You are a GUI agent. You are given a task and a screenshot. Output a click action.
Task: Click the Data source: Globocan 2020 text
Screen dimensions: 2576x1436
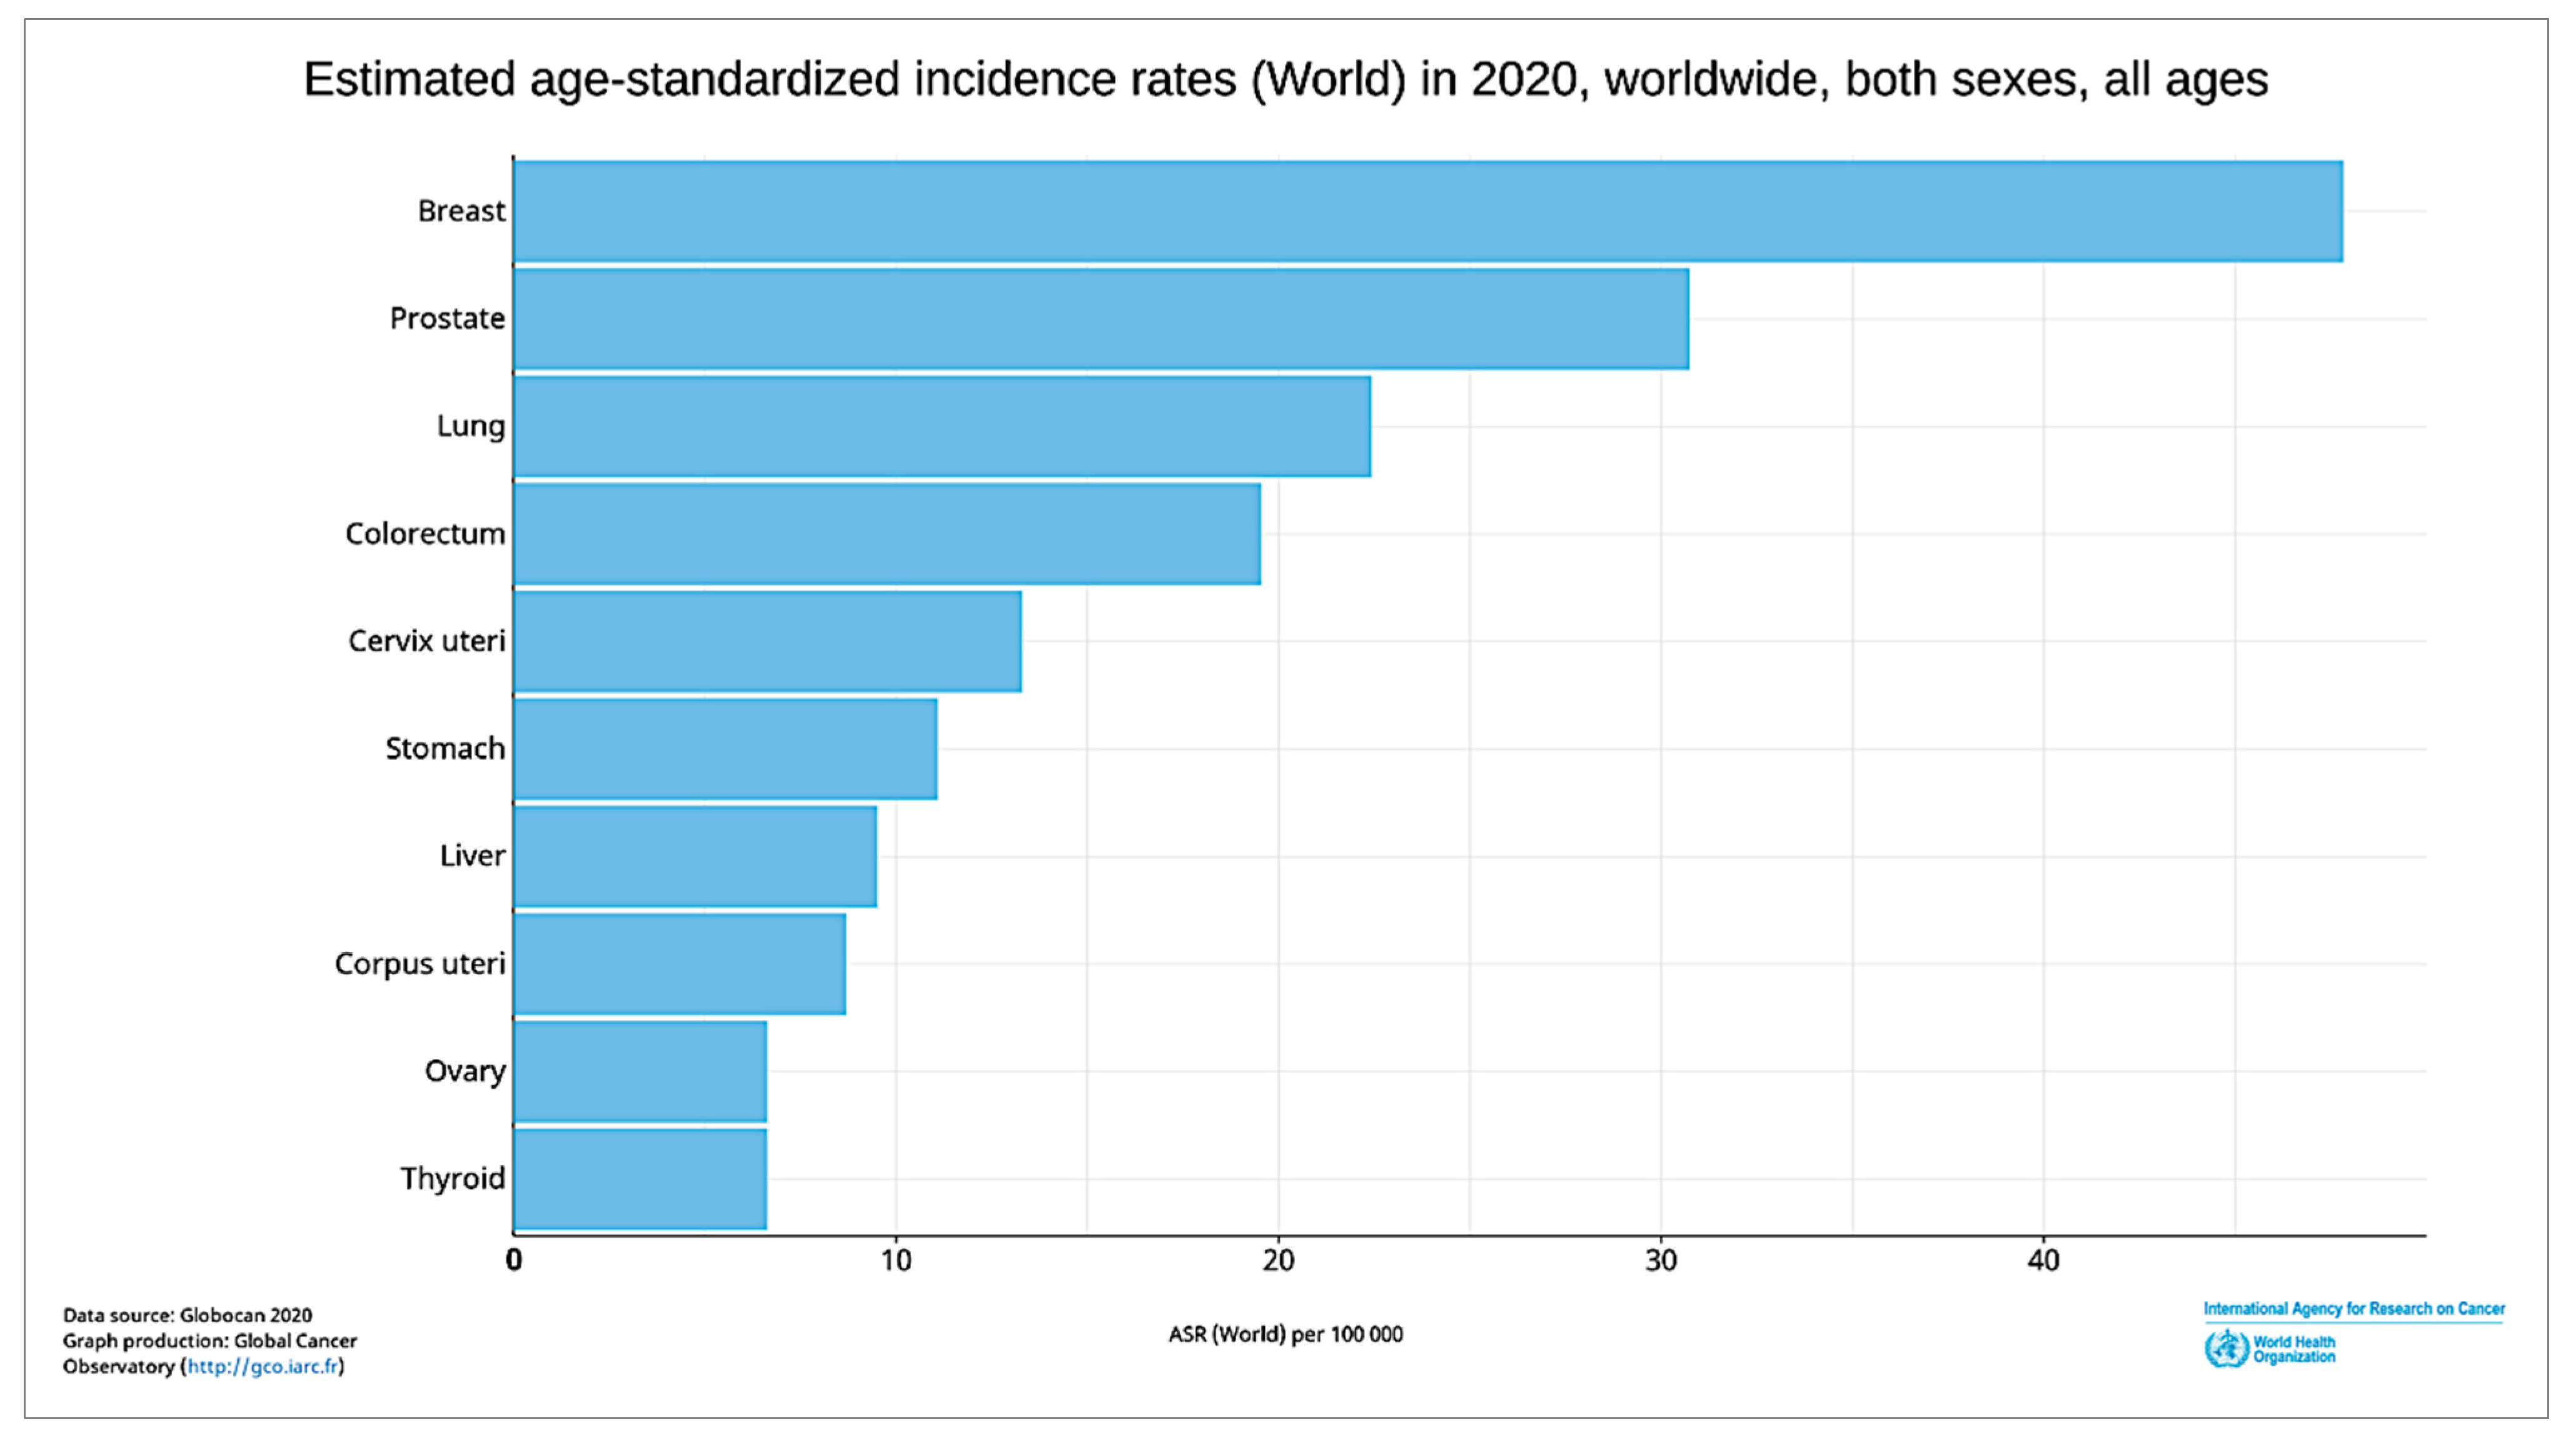[187, 1316]
